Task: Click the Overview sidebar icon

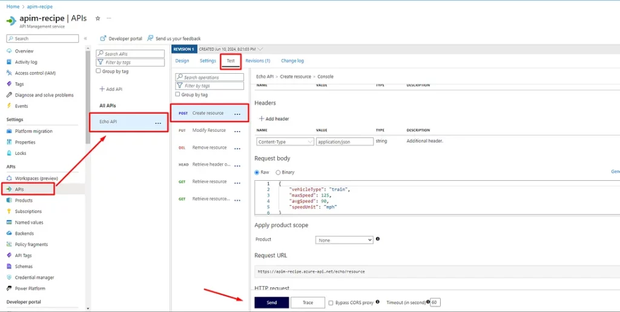Action: pos(9,51)
